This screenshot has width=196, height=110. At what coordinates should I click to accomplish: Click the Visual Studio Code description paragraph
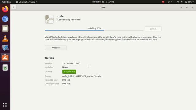point(103,38)
